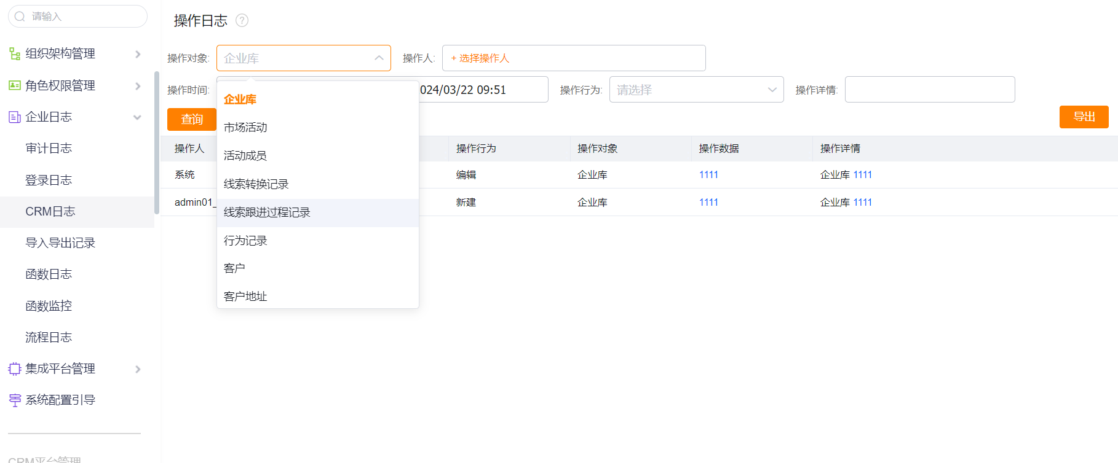This screenshot has height=463, width=1118.
Task: Select 行为记录 option in dropdown list
Action: point(318,241)
